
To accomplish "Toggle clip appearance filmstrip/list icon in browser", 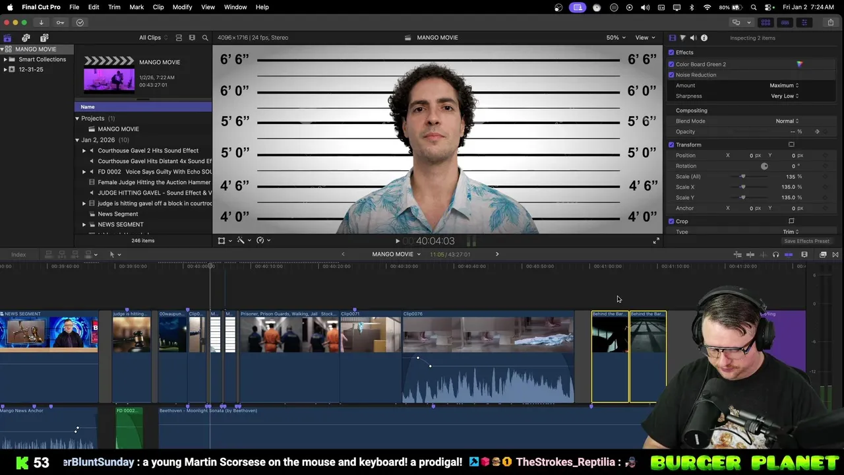I will coord(179,38).
